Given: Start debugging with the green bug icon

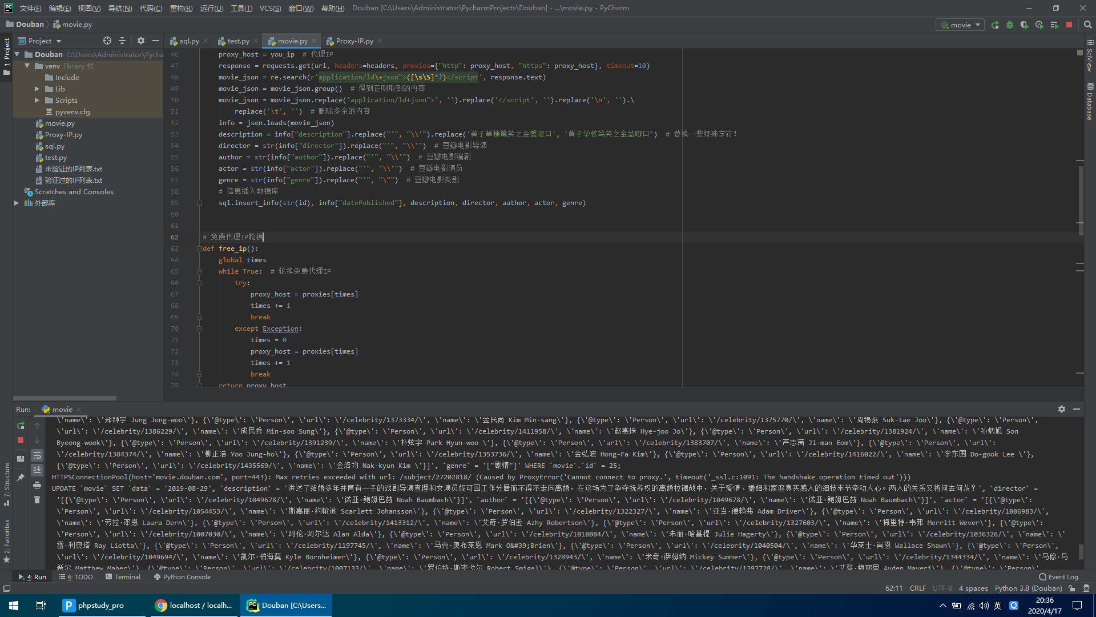Looking at the screenshot, I should pyautogui.click(x=1010, y=25).
